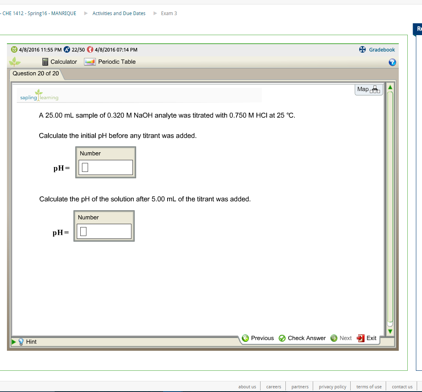Open the Calculator tool
This screenshot has width=422, height=392.
[60, 62]
